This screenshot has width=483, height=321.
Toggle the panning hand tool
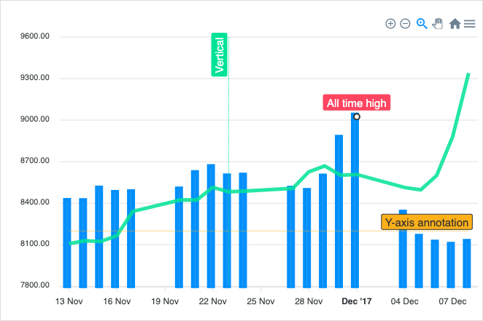(438, 23)
